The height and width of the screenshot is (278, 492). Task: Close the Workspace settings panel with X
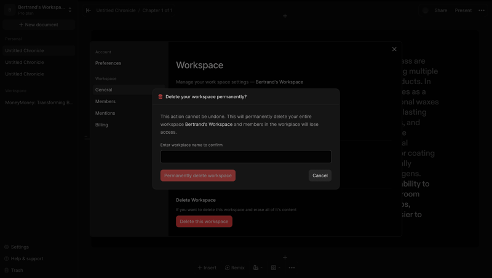tap(394, 49)
